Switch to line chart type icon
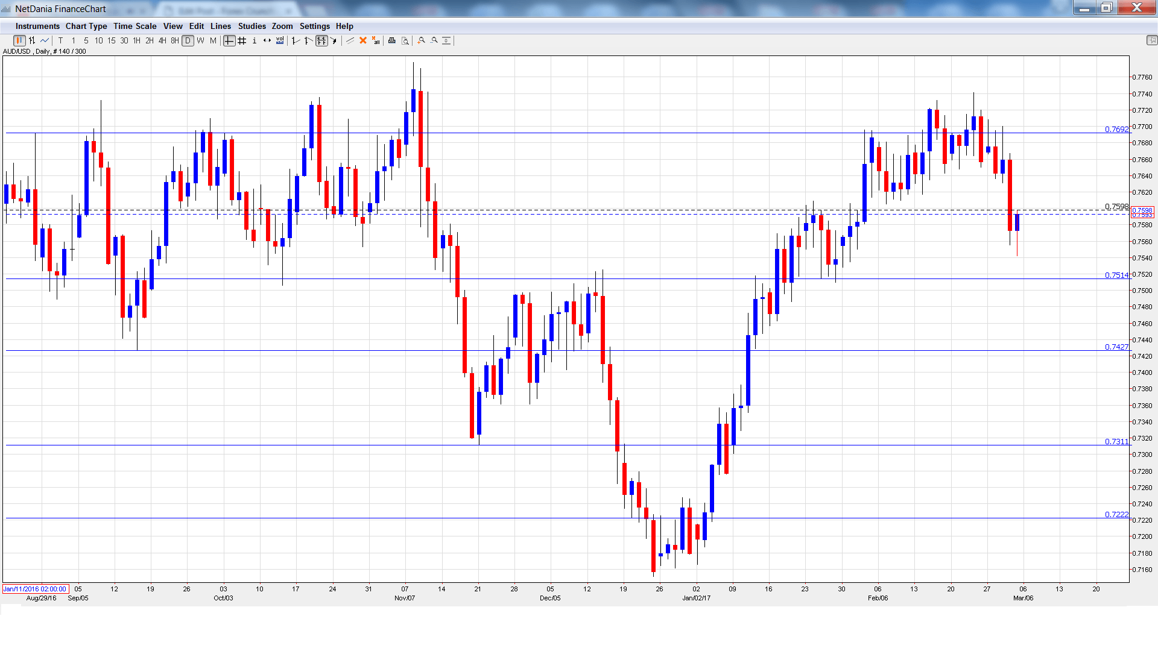This screenshot has width=1158, height=651. coord(45,40)
